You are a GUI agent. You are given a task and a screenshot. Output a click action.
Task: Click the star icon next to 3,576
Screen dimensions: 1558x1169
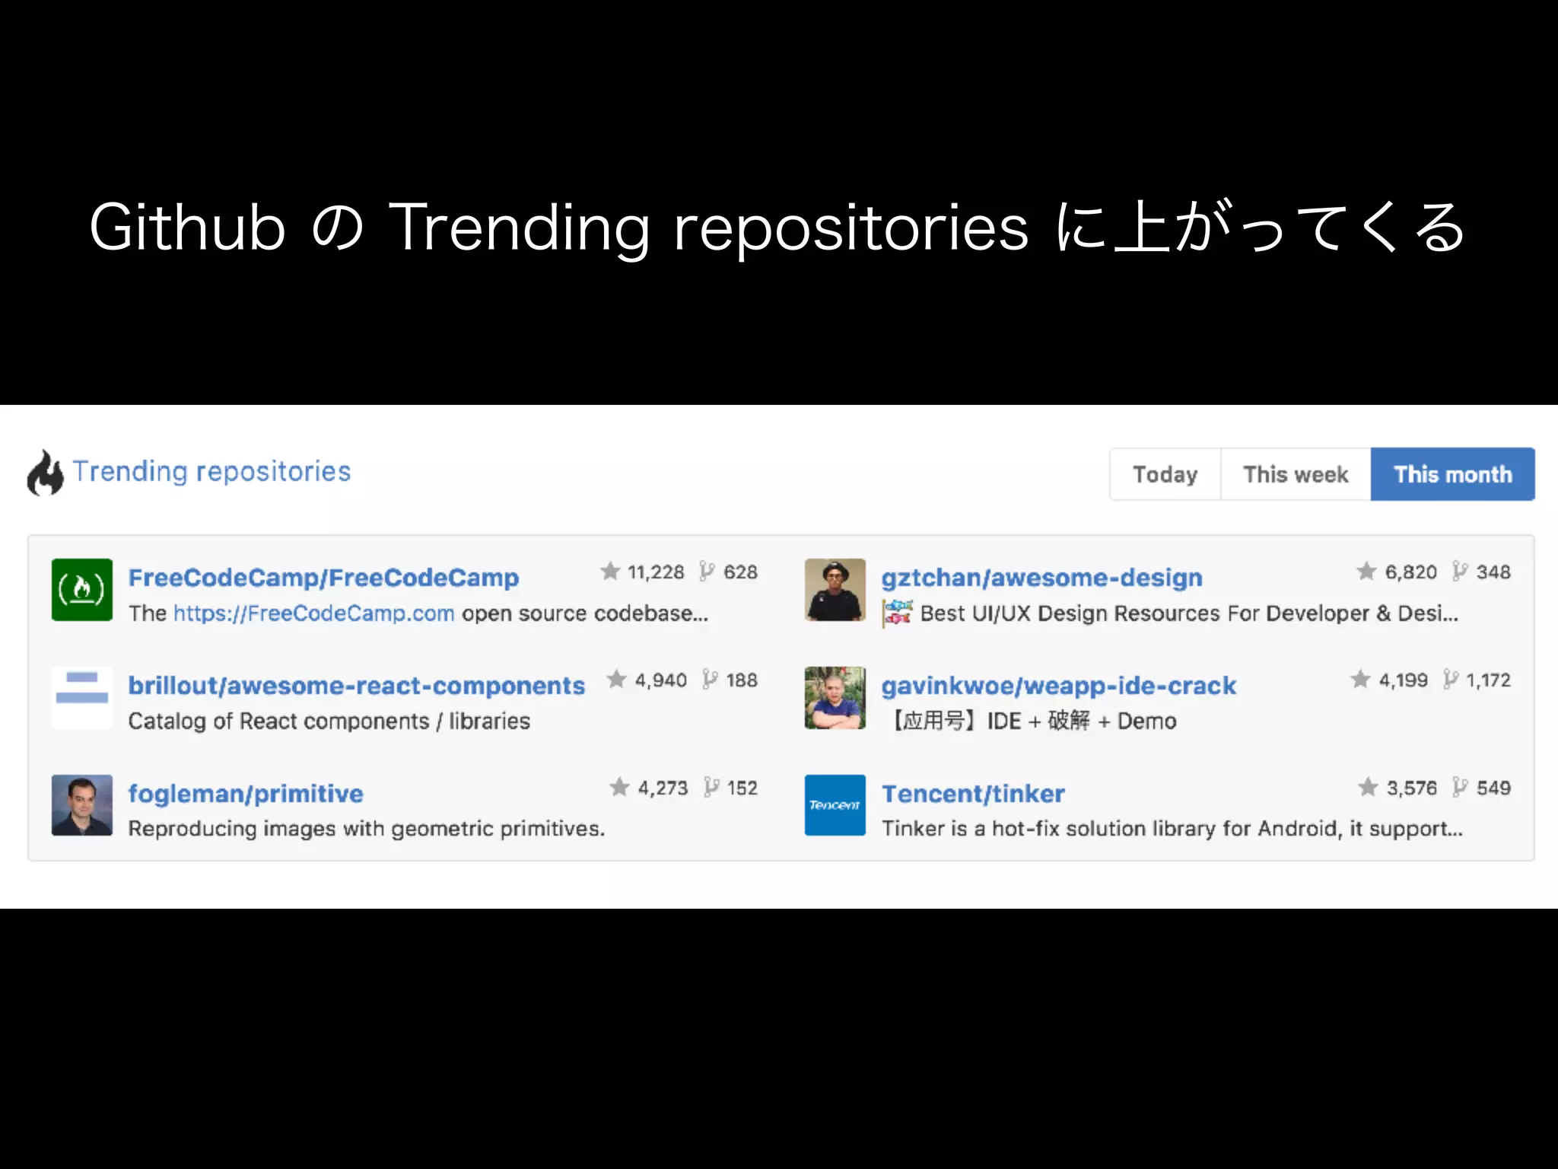coord(1368,787)
